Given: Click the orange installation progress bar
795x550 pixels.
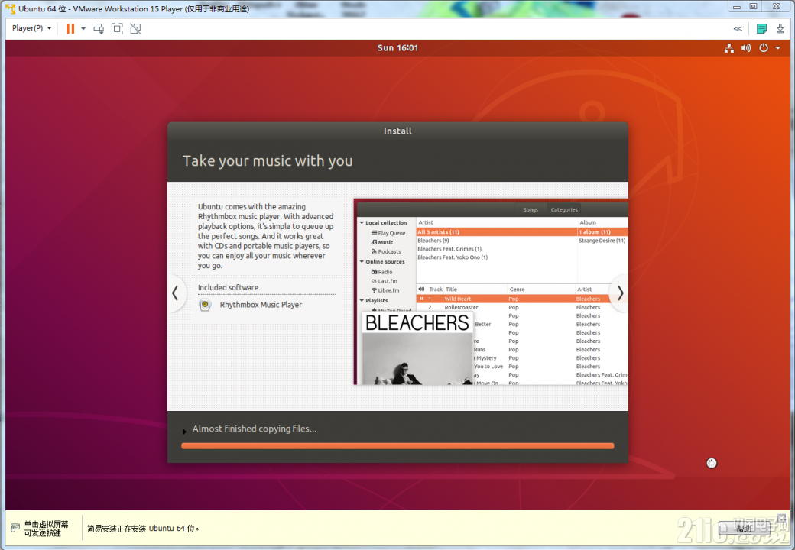Looking at the screenshot, I should (x=397, y=446).
